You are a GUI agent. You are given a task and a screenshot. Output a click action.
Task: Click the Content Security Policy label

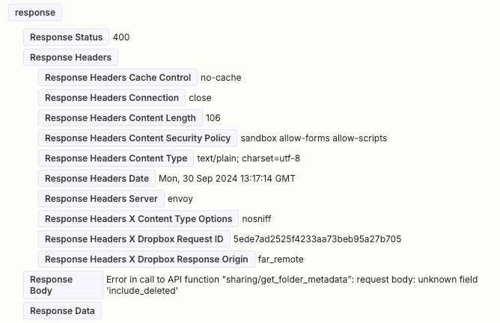pos(138,138)
